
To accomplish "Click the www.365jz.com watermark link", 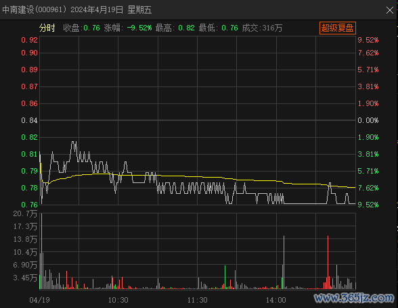I will [x=354, y=298].
